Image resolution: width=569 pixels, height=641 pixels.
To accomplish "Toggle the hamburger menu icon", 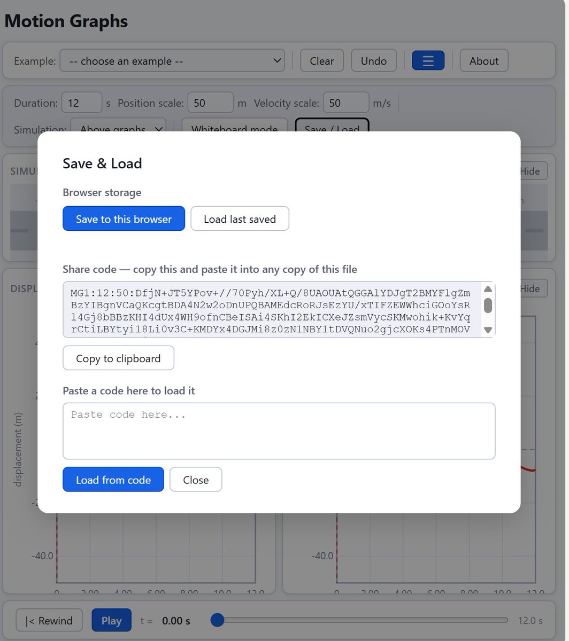I will [x=428, y=61].
